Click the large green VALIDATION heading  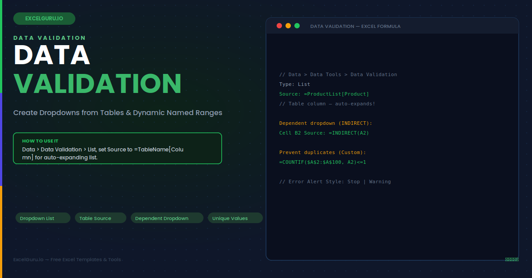coord(98,82)
